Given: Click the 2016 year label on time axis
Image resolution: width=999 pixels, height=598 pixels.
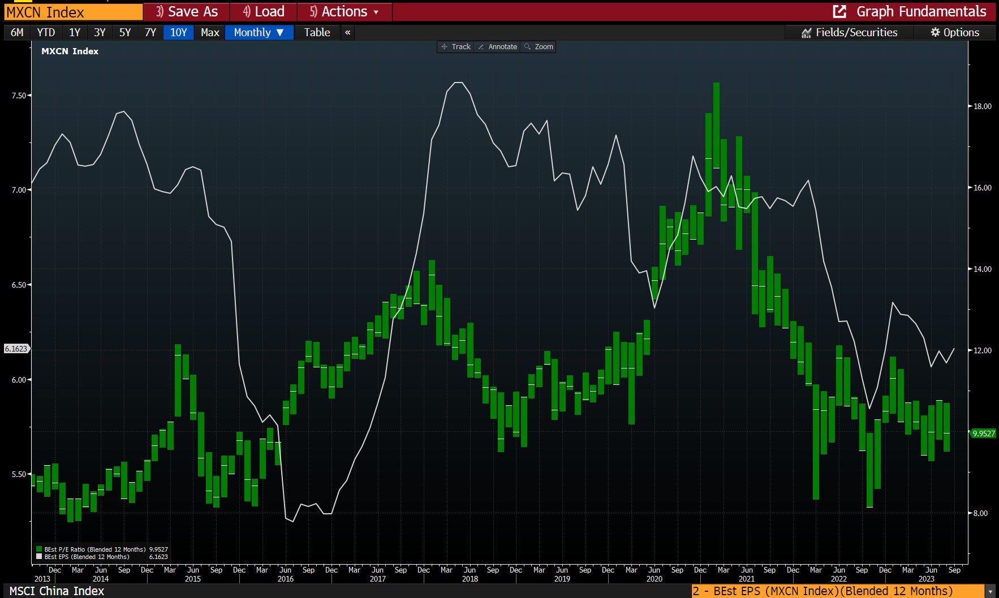Looking at the screenshot, I should click(285, 579).
